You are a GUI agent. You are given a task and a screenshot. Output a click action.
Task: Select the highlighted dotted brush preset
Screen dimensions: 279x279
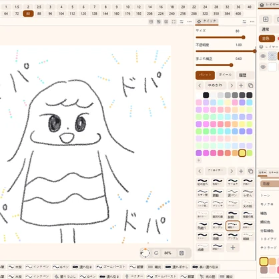(x=233, y=226)
